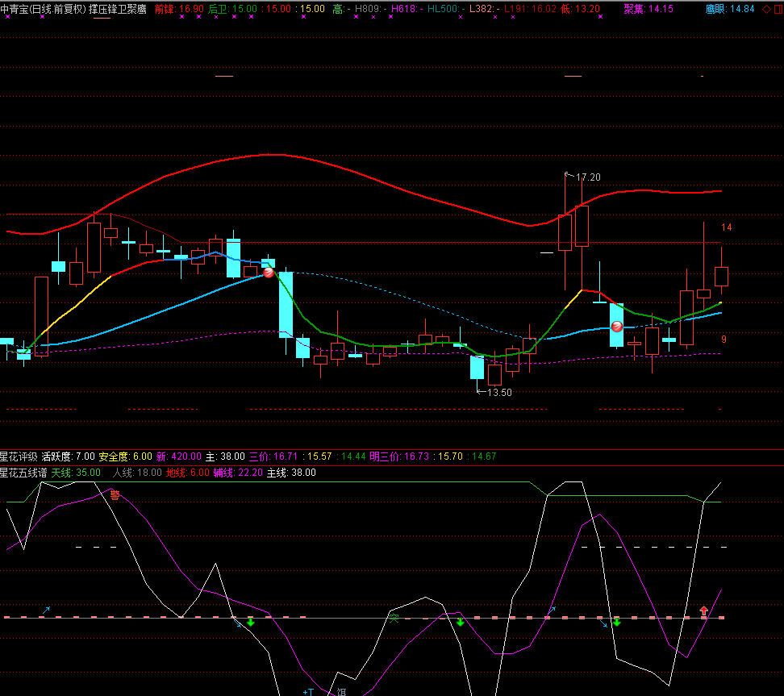This screenshot has height=696, width=784.
Task: Select the 星花五线谱 indicator title
Action: 23,473
